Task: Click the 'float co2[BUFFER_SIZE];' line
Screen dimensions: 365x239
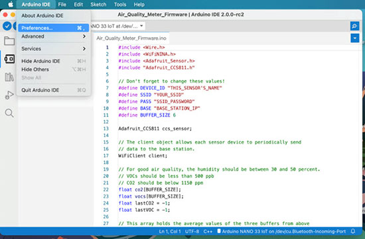Action: tap(150, 189)
